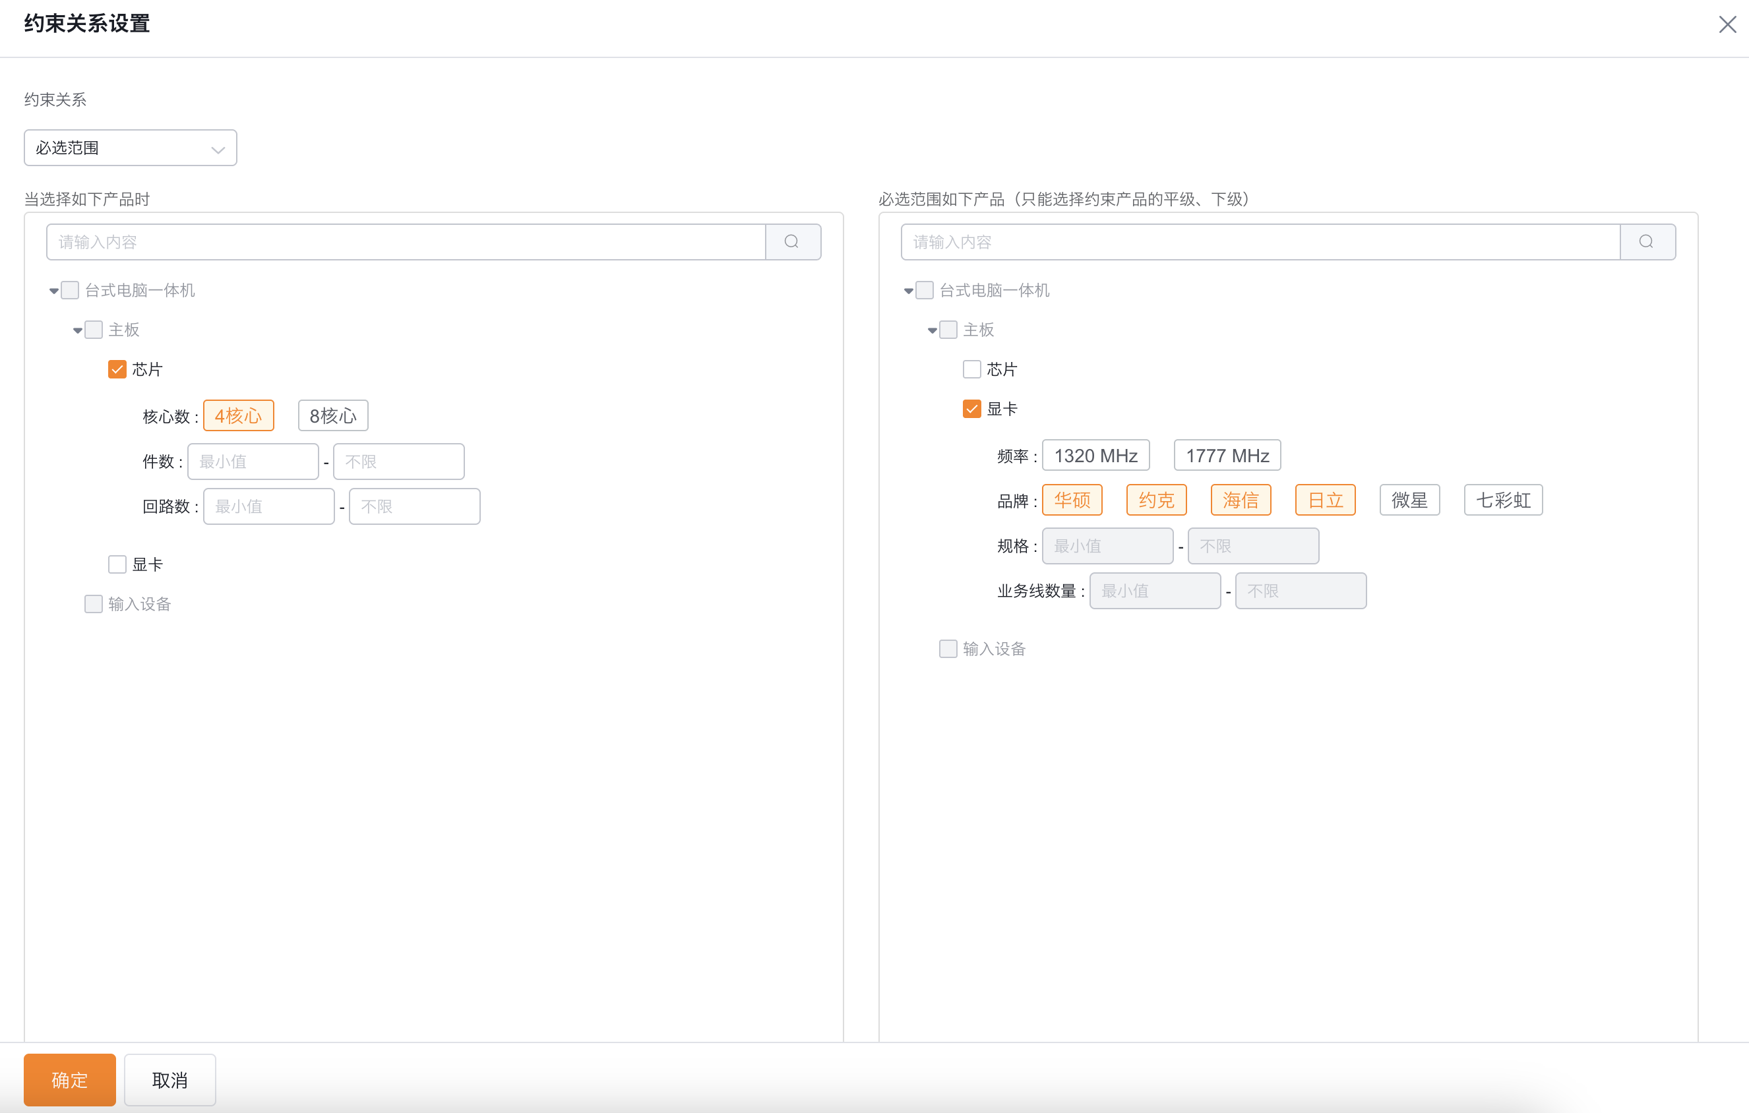Focus right panel search input field

[x=1261, y=242]
